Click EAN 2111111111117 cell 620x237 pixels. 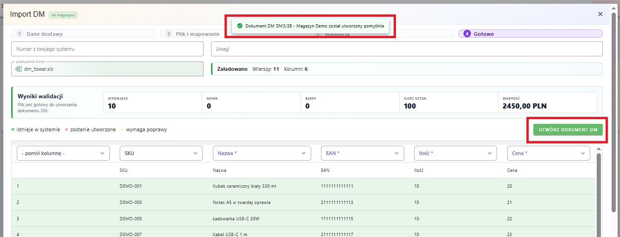[x=337, y=234]
